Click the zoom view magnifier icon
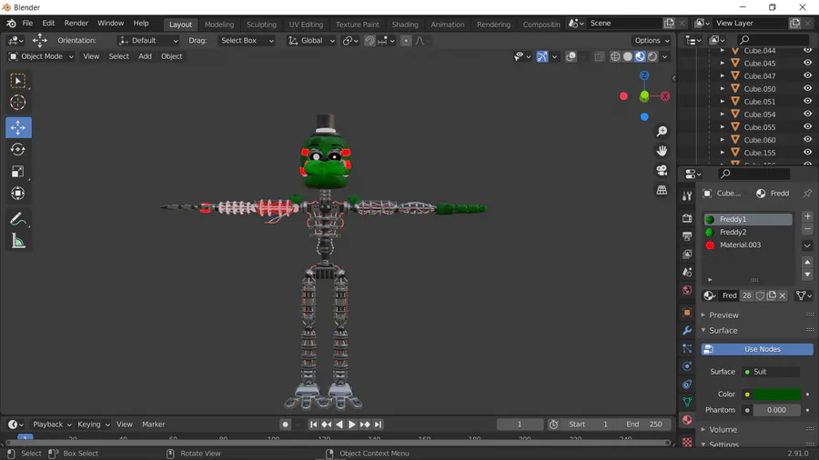This screenshot has width=819, height=460. coord(662,132)
